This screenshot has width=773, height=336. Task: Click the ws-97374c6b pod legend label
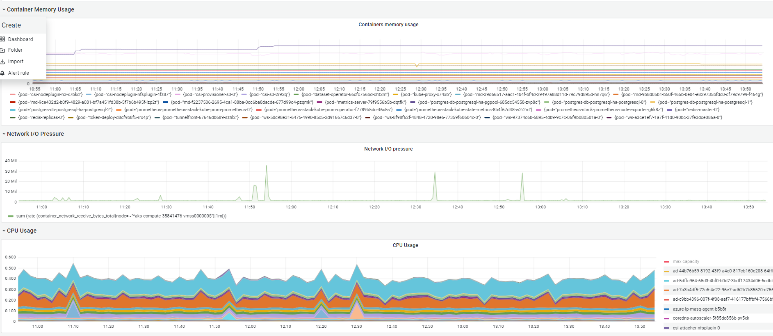coord(547,117)
